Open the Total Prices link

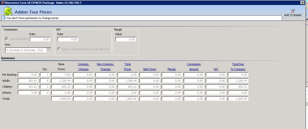(x=128, y=67)
